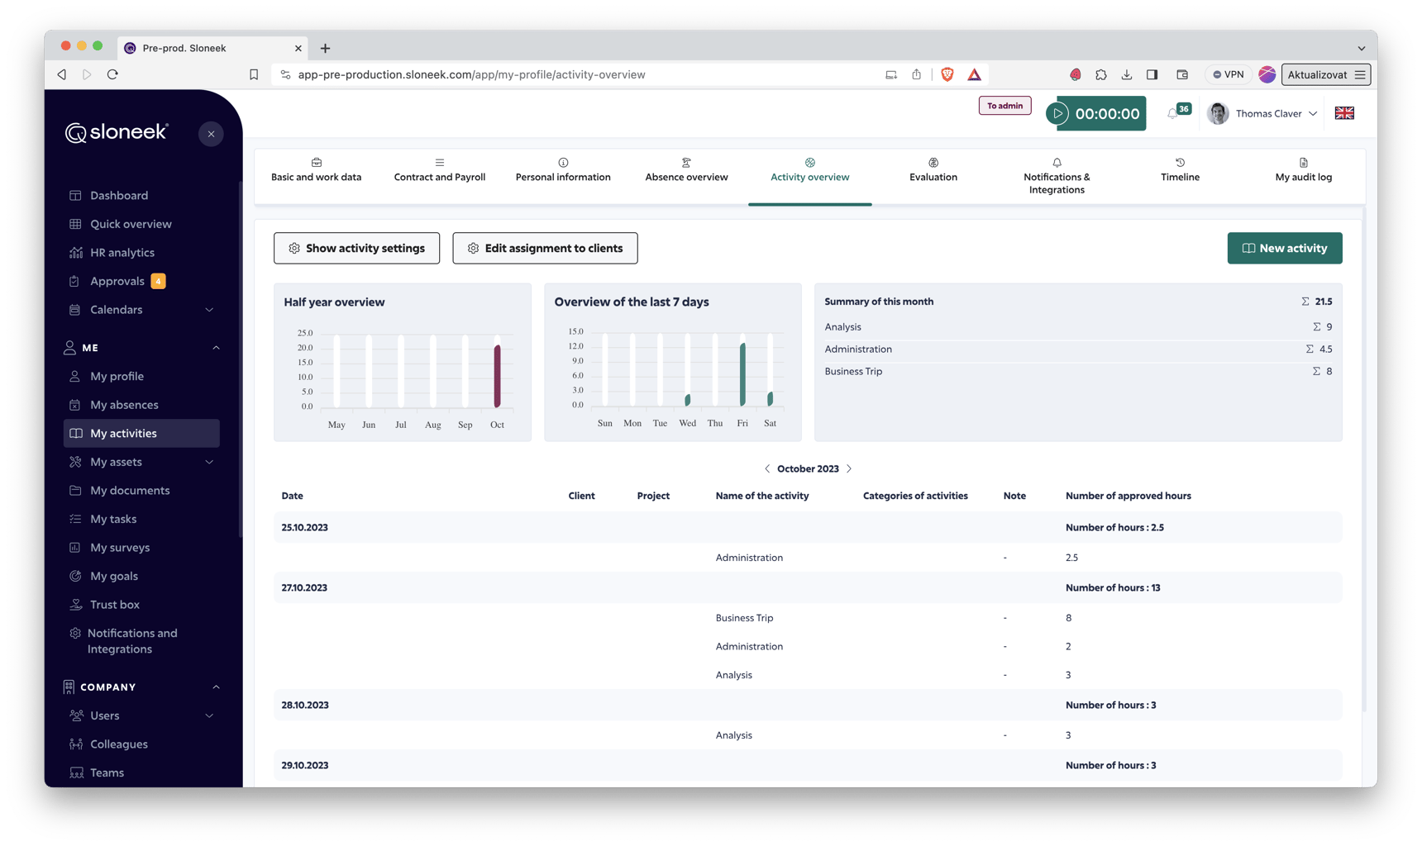Click the Business Trip activity entry
The image size is (1422, 846).
744,618
